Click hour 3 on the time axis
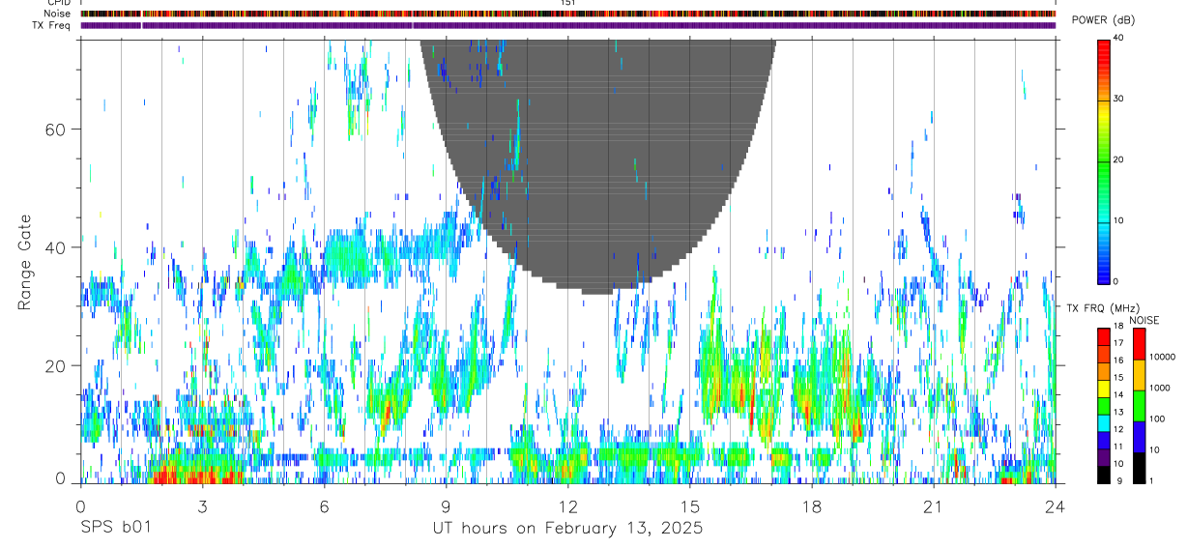 (202, 506)
